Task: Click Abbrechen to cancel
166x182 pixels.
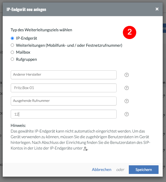Action: coord(101,169)
